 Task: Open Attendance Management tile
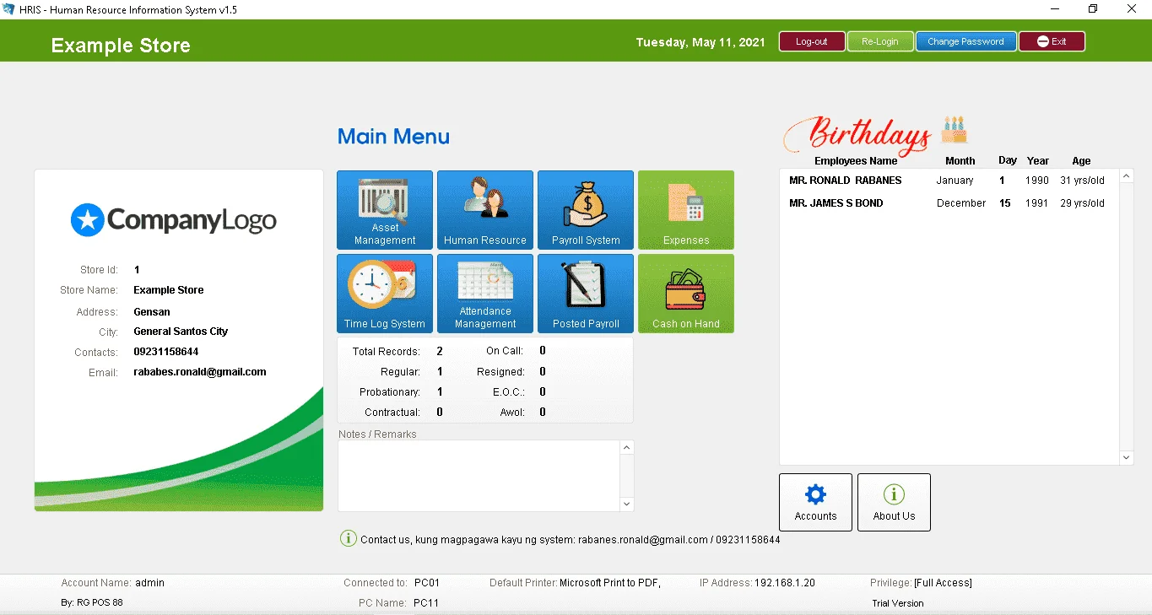point(485,294)
